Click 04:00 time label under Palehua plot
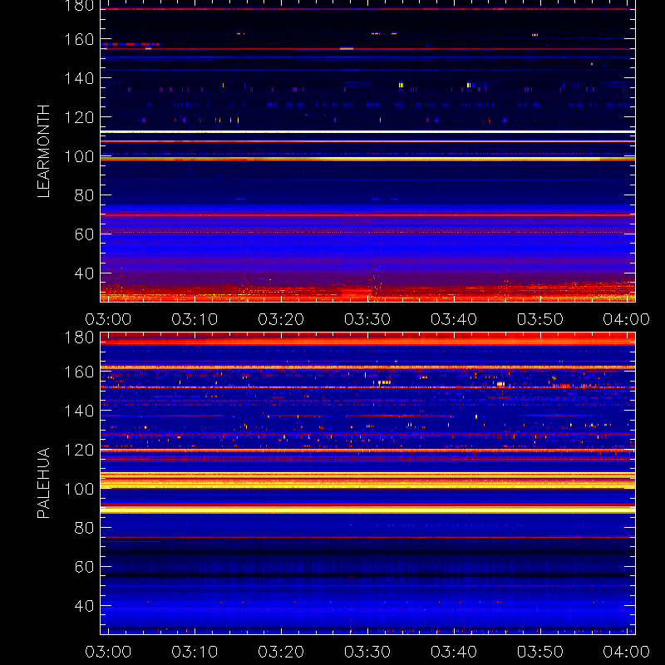665x665 pixels. point(627,652)
